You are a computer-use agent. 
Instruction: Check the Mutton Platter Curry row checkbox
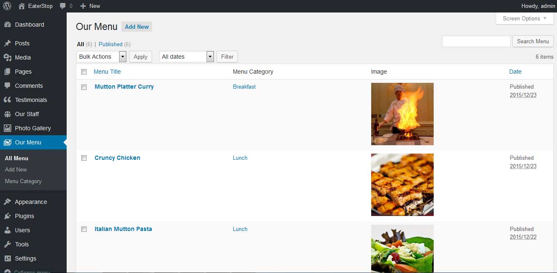point(84,87)
